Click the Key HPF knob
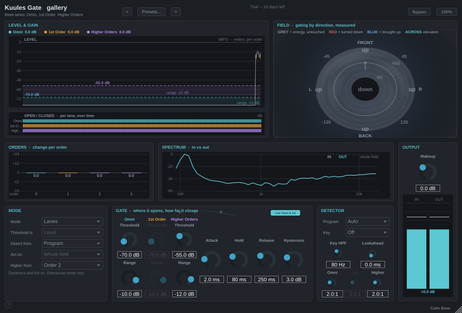 coord(338,253)
